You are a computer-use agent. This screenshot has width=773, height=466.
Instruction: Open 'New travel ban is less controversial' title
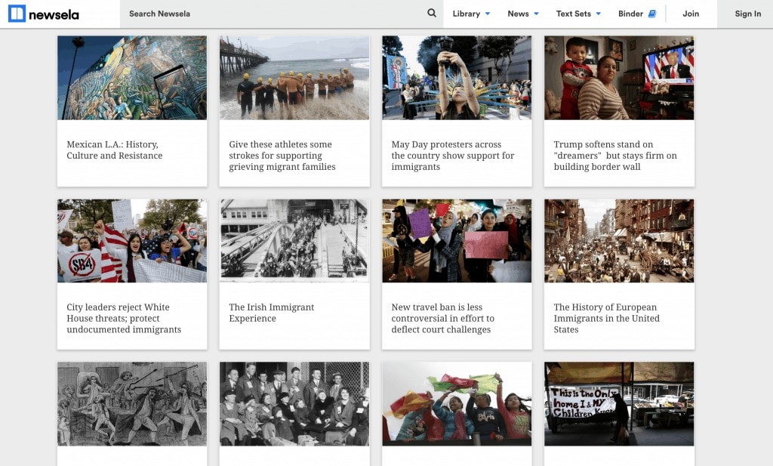442,318
